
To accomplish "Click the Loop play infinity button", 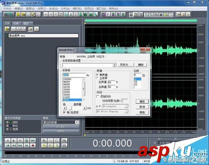I will click(33, 140).
